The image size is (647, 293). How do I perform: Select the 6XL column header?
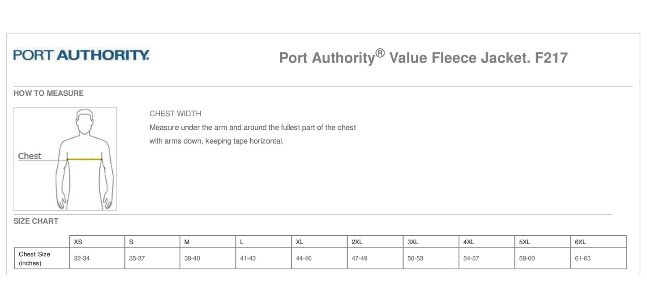click(x=580, y=242)
